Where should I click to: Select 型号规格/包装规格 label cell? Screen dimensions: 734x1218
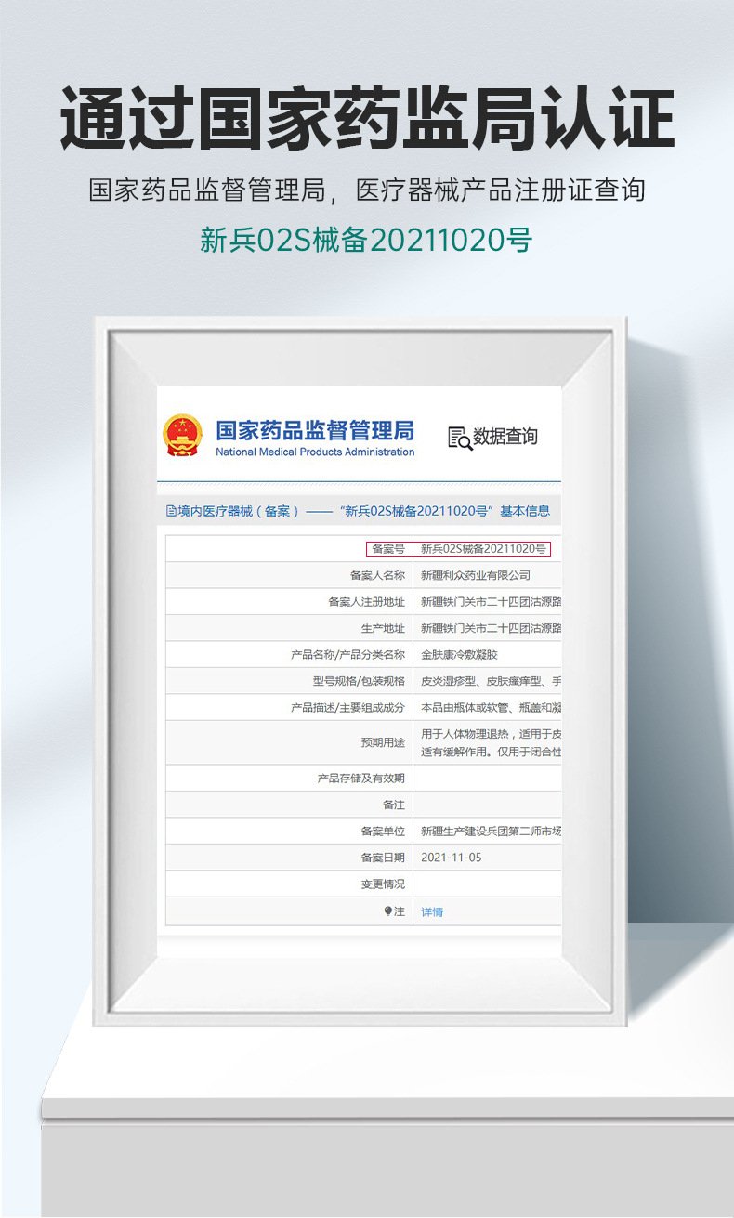point(290,681)
